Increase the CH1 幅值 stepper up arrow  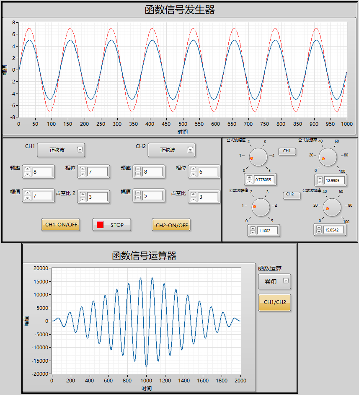click(27, 193)
